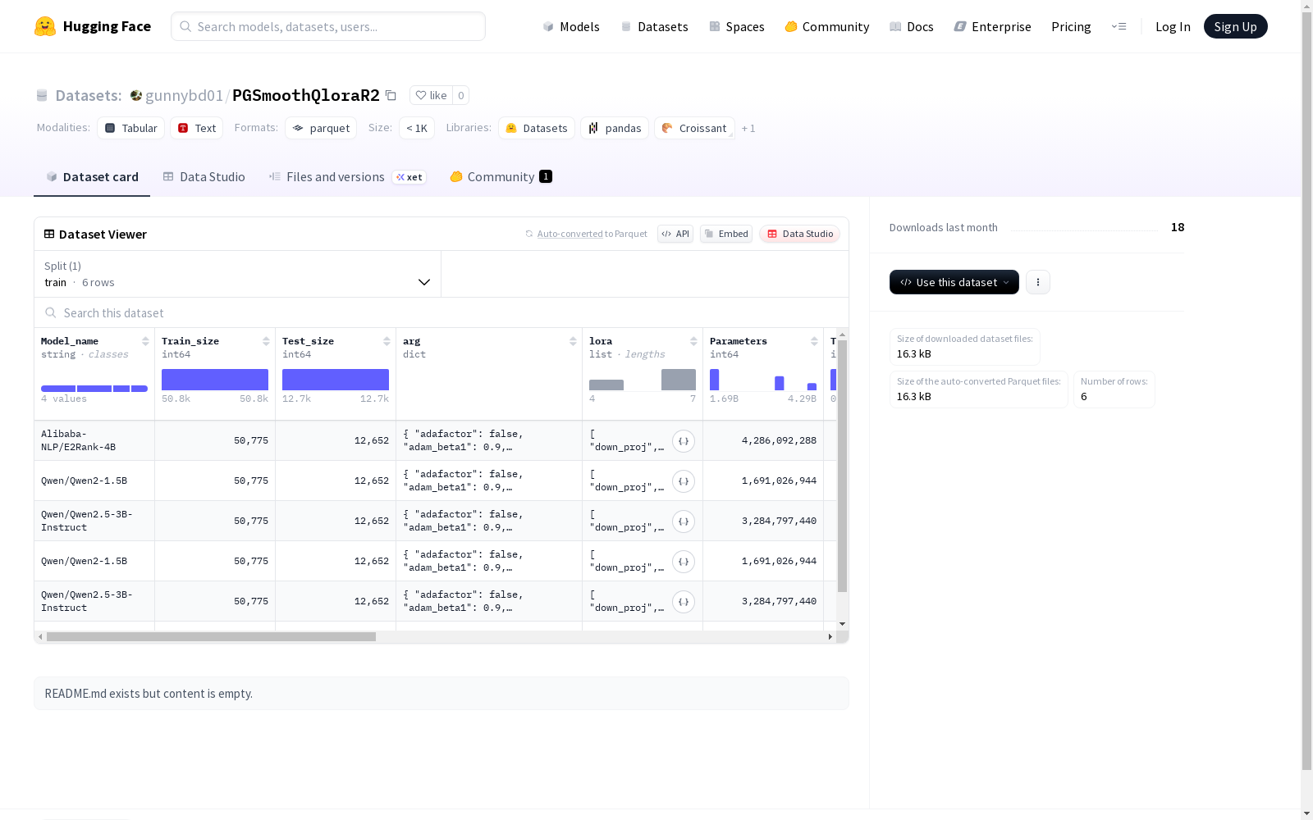Expand lora list in Parameters 4,286,092,288's next row
1313x820 pixels.
tap(684, 481)
